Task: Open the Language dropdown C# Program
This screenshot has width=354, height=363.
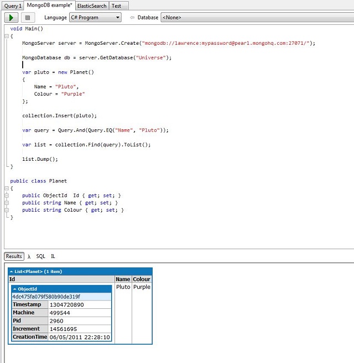Action: pos(95,18)
